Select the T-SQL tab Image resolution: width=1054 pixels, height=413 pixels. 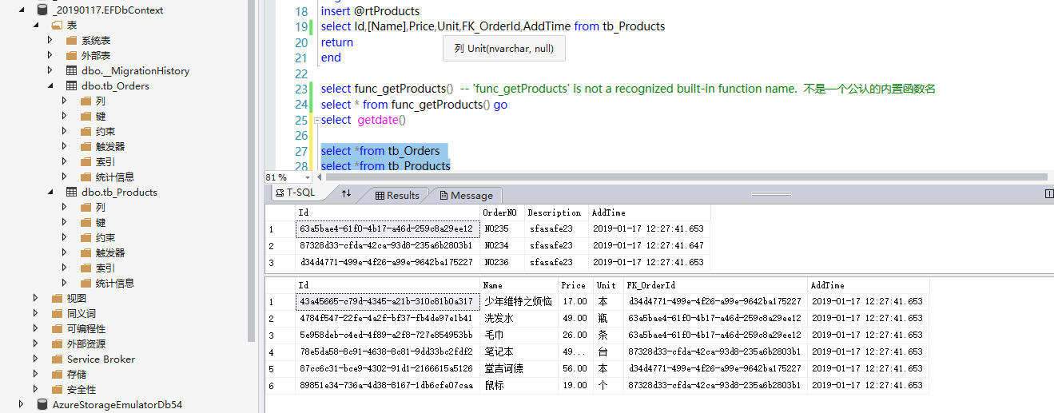pyautogui.click(x=296, y=193)
